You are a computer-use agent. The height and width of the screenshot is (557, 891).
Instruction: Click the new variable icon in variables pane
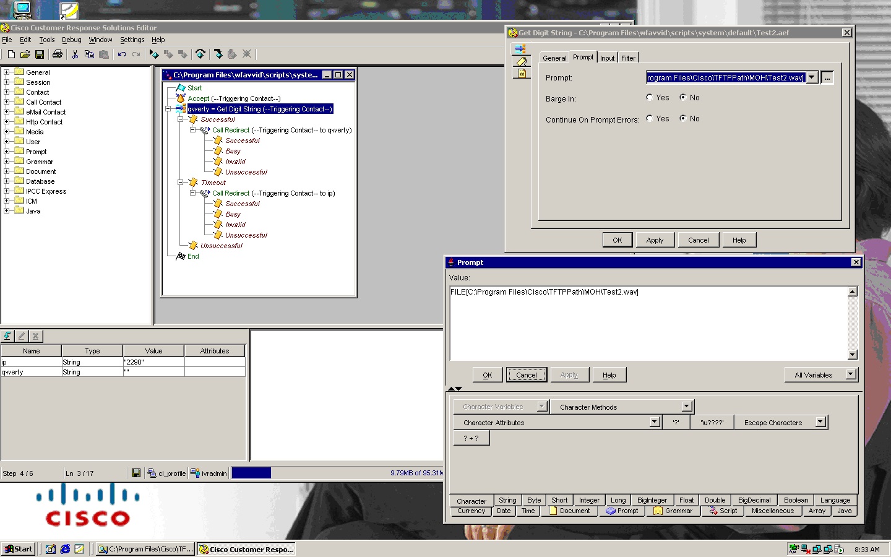(x=7, y=336)
